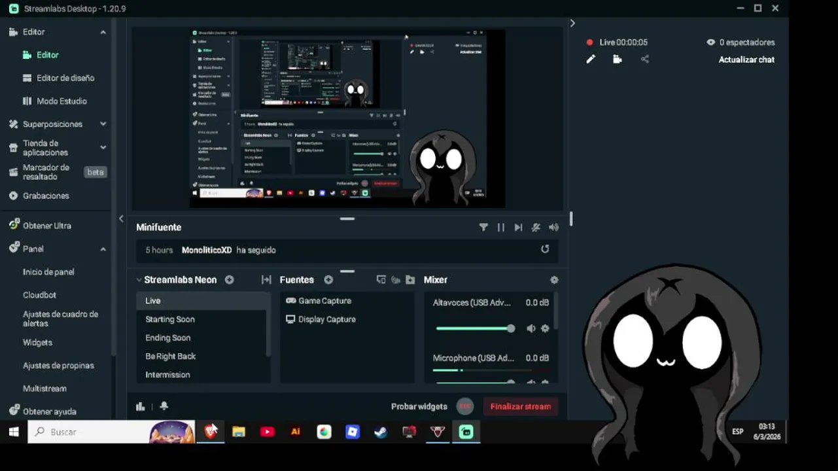Viewport: 838px width, 471px height.
Task: Open the scene transitions icon
Action: (266, 280)
